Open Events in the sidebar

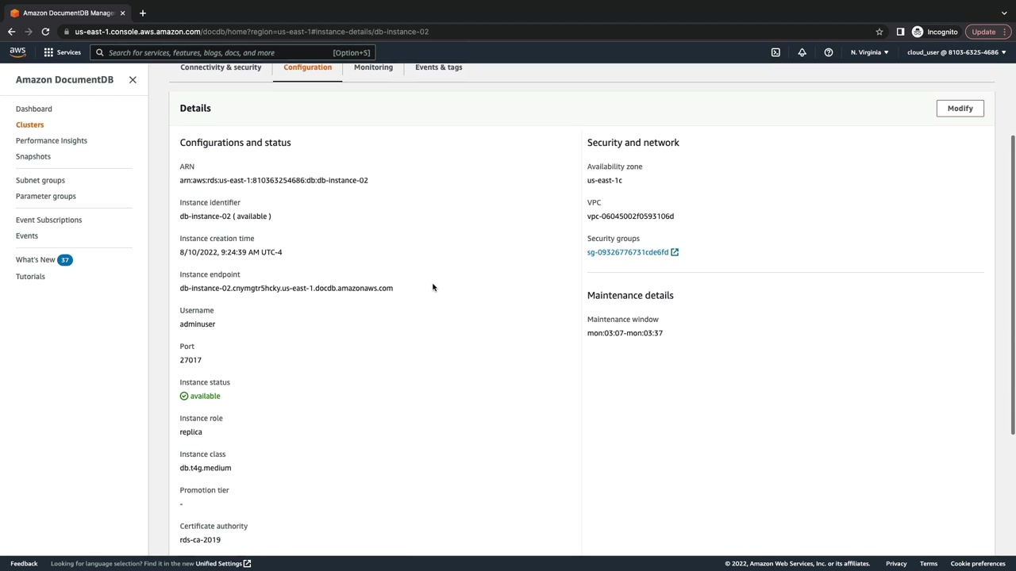click(x=27, y=236)
